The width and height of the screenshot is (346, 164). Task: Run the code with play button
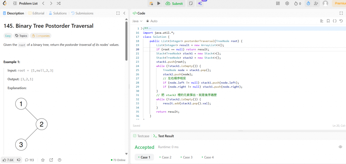(x=159, y=3)
